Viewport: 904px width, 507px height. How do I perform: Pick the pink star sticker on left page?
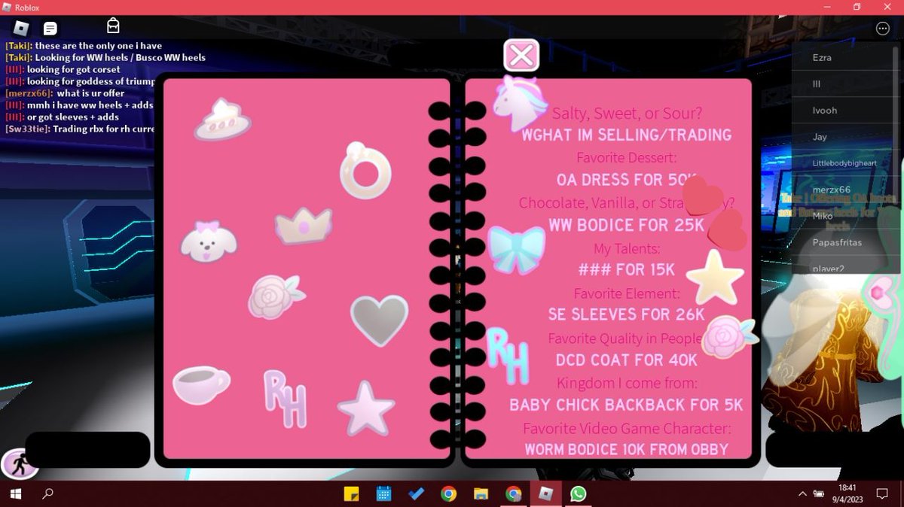[x=366, y=408]
